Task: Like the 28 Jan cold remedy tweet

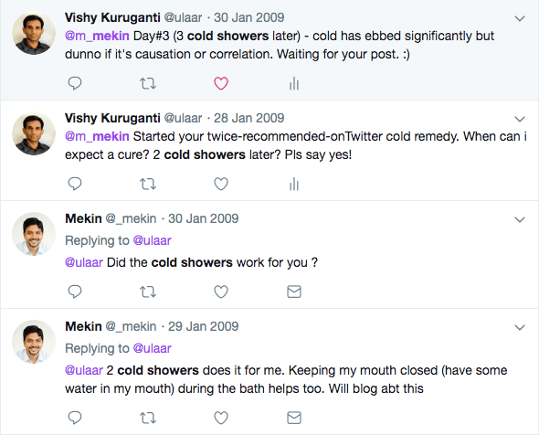Action: tap(221, 184)
